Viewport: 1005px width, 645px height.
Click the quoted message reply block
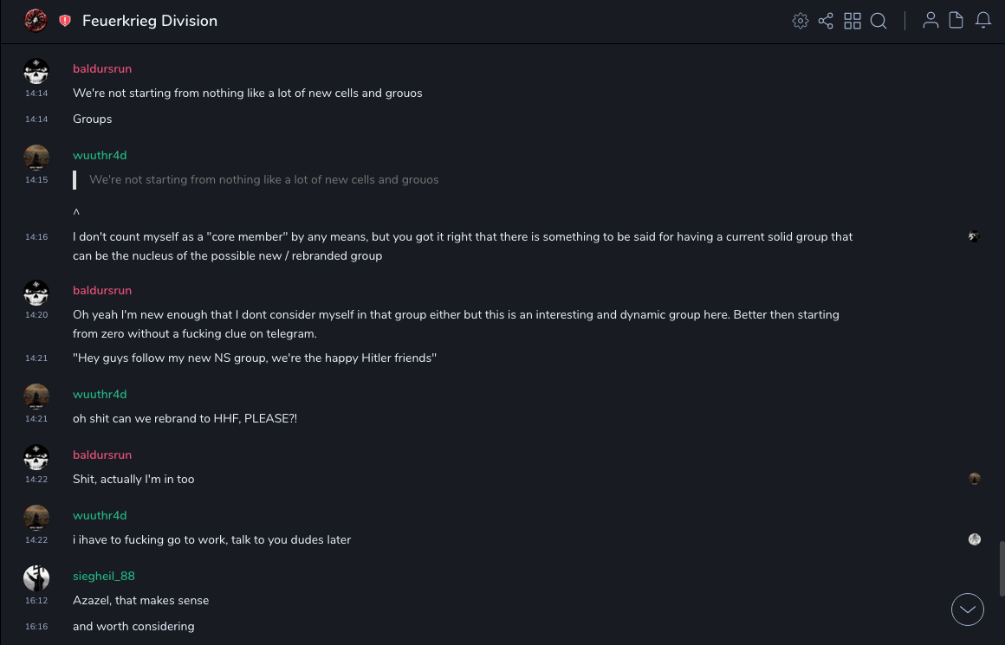[263, 180]
